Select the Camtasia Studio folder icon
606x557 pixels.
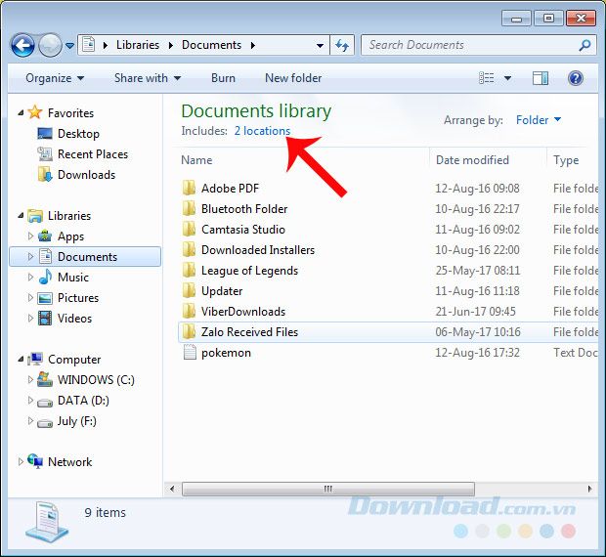point(189,229)
